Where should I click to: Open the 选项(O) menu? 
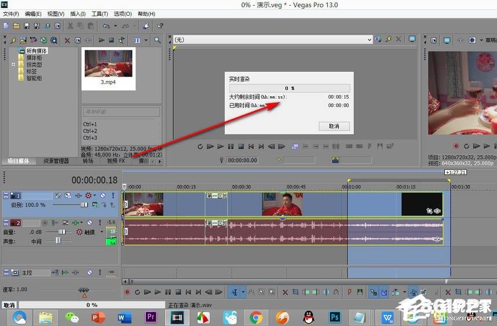click(123, 14)
